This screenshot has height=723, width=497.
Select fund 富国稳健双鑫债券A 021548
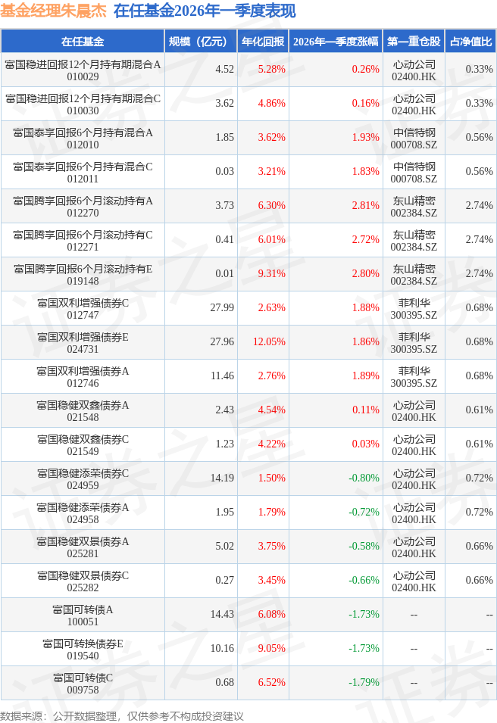83,410
